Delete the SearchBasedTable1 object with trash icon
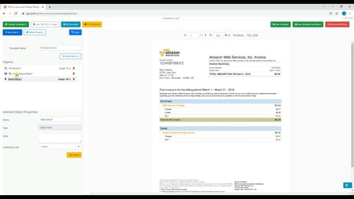Screen dimensions: 354x199 point(74,74)
